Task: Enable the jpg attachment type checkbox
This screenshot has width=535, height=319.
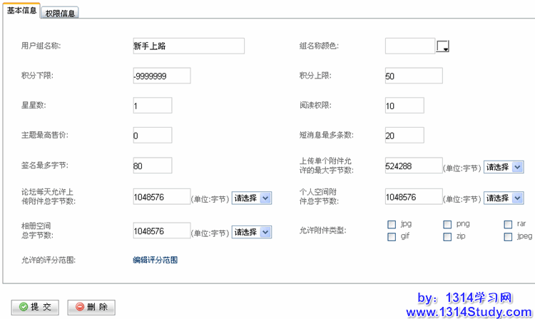Action: [x=392, y=224]
